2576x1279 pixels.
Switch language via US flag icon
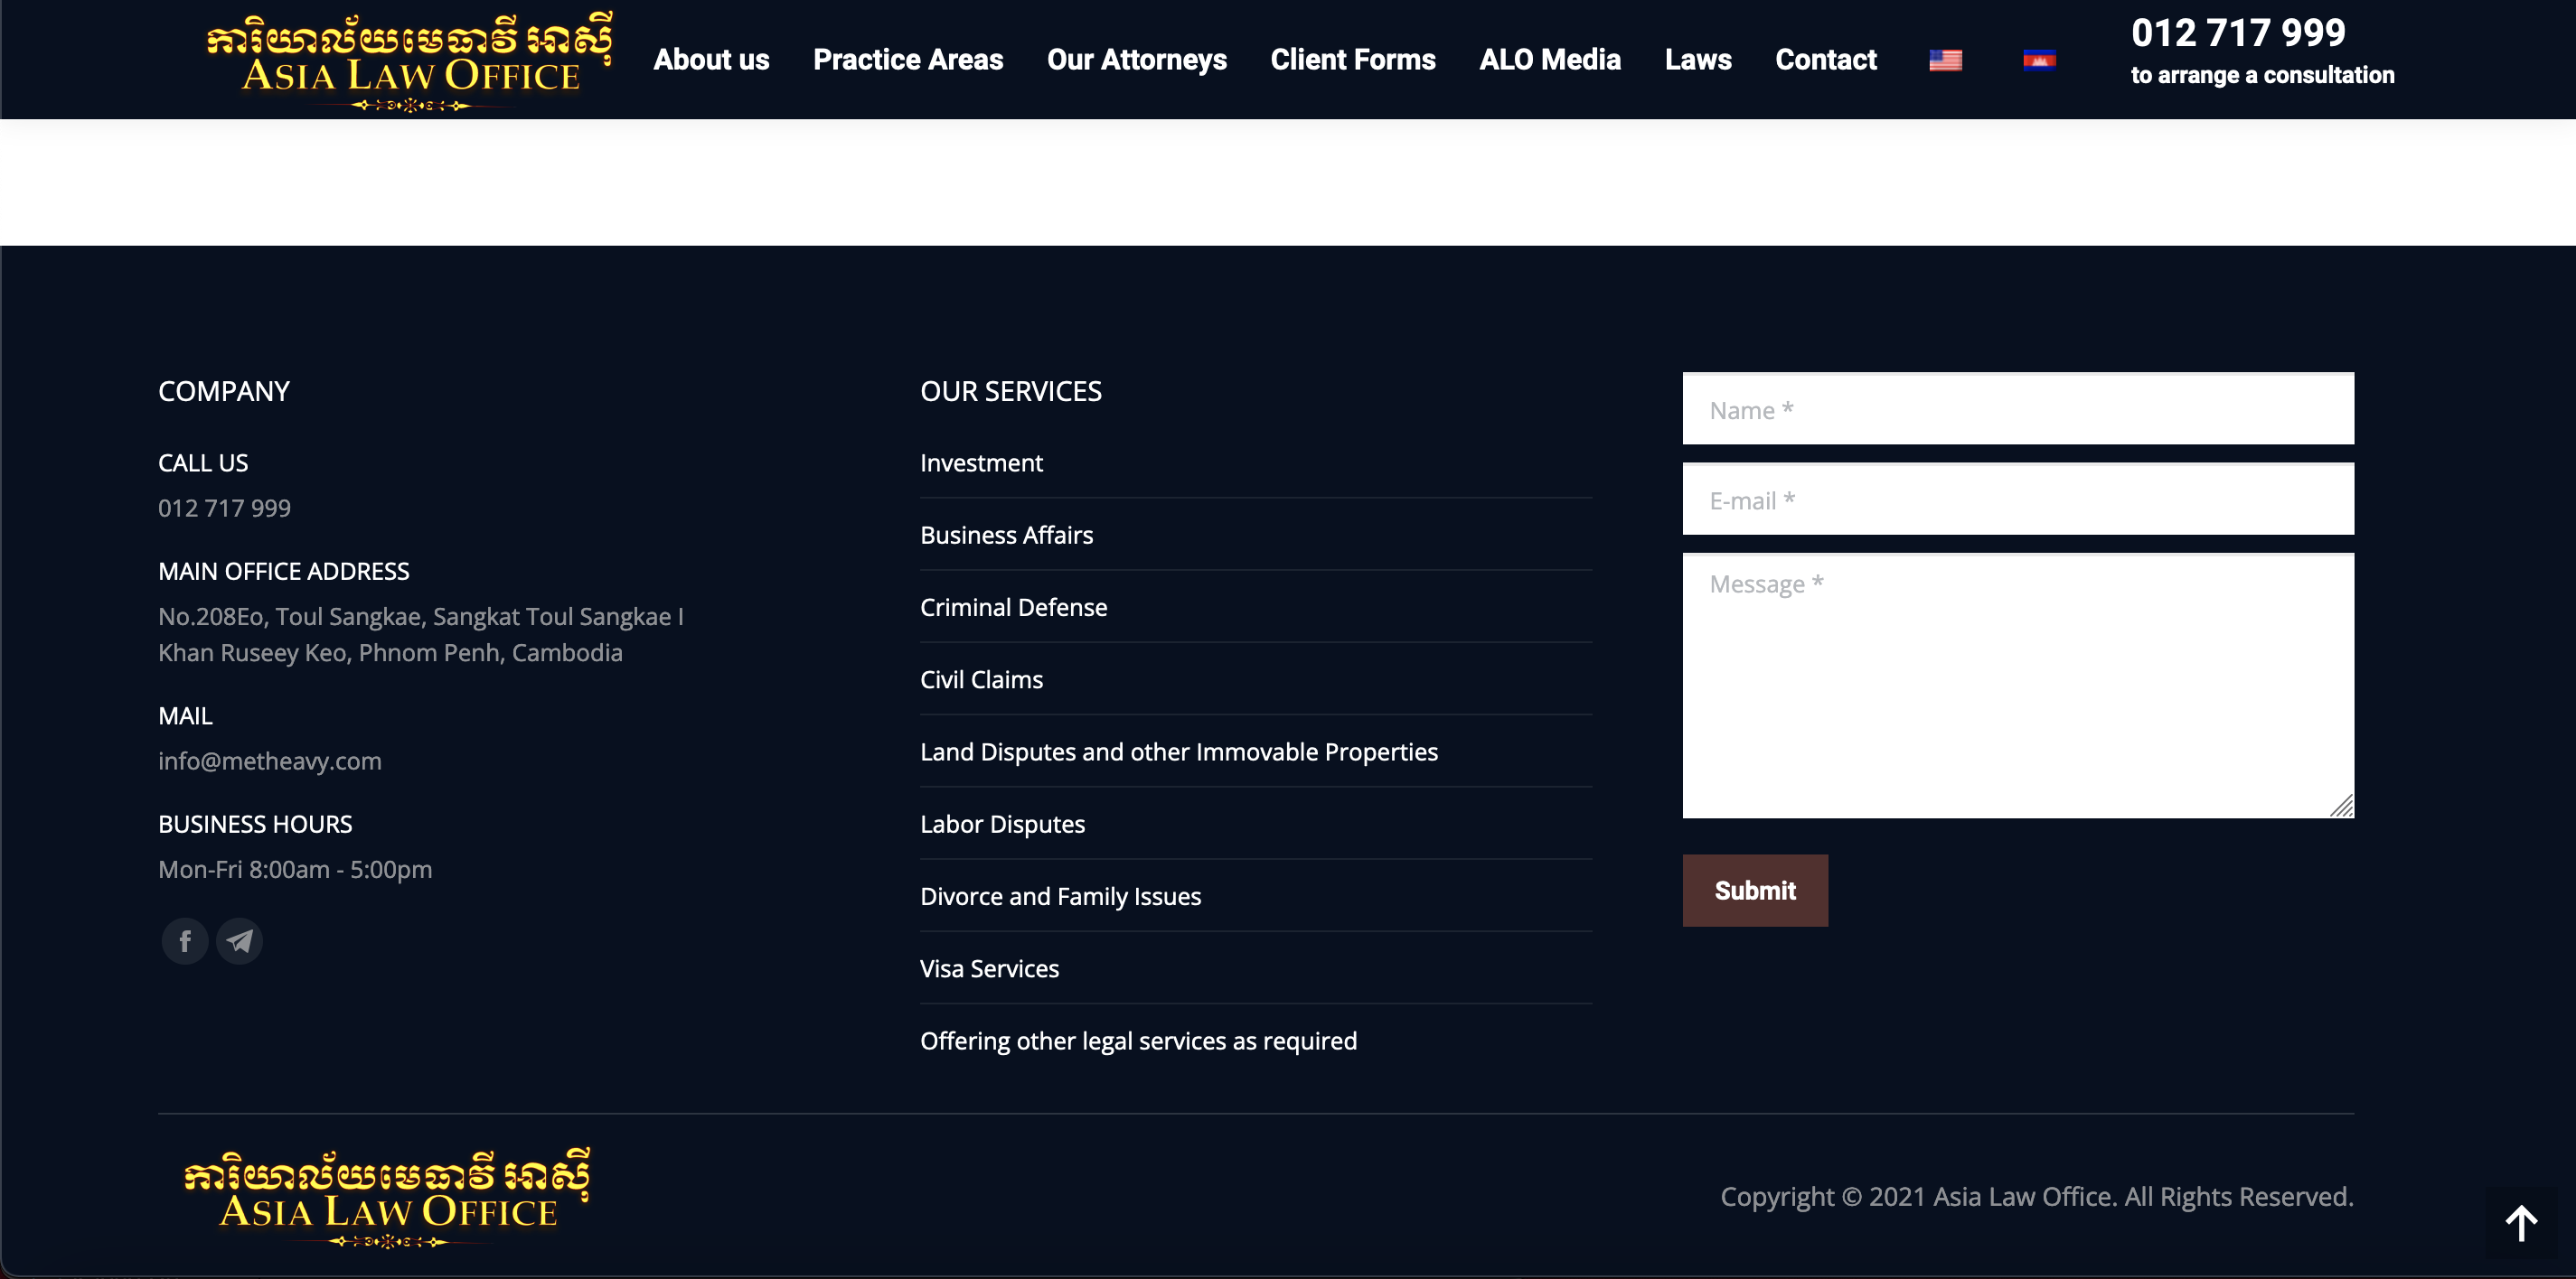coord(1945,60)
